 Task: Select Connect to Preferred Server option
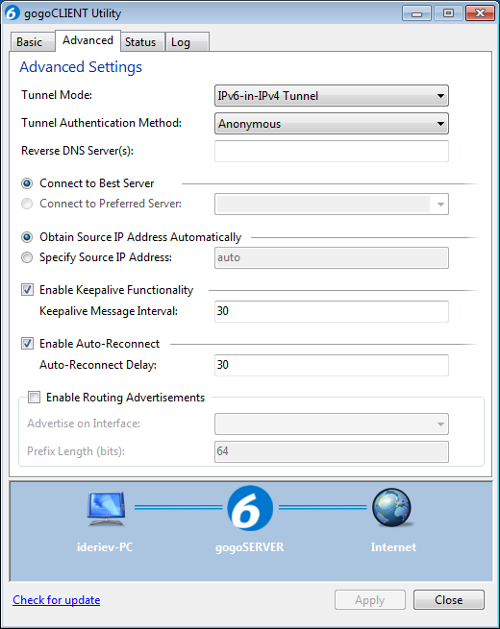point(27,204)
